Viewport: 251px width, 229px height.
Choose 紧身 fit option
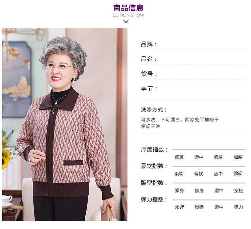coord(179,190)
